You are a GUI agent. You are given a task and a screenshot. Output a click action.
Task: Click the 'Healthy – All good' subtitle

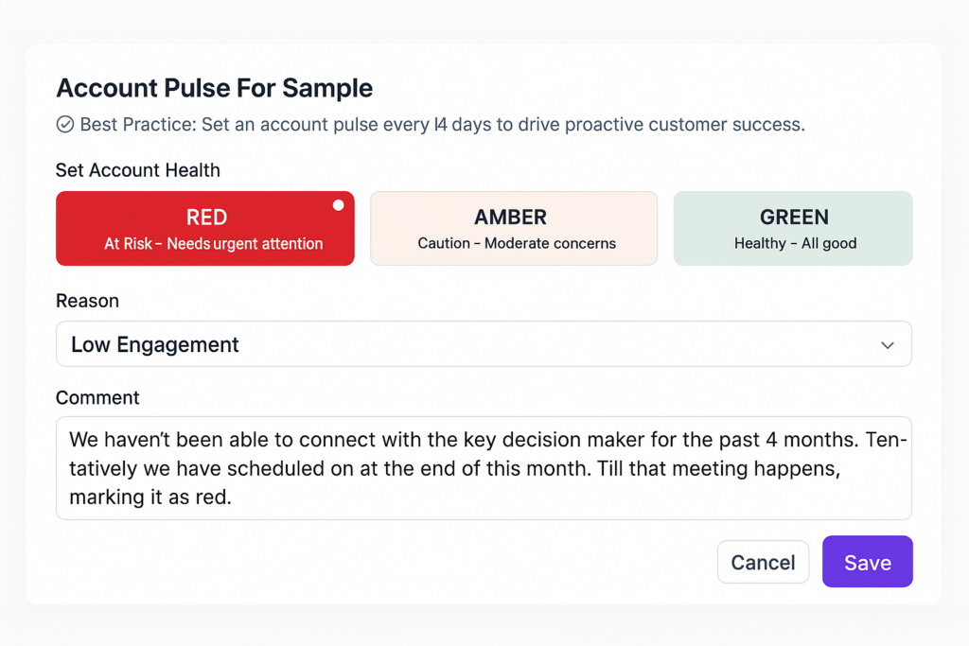point(795,243)
